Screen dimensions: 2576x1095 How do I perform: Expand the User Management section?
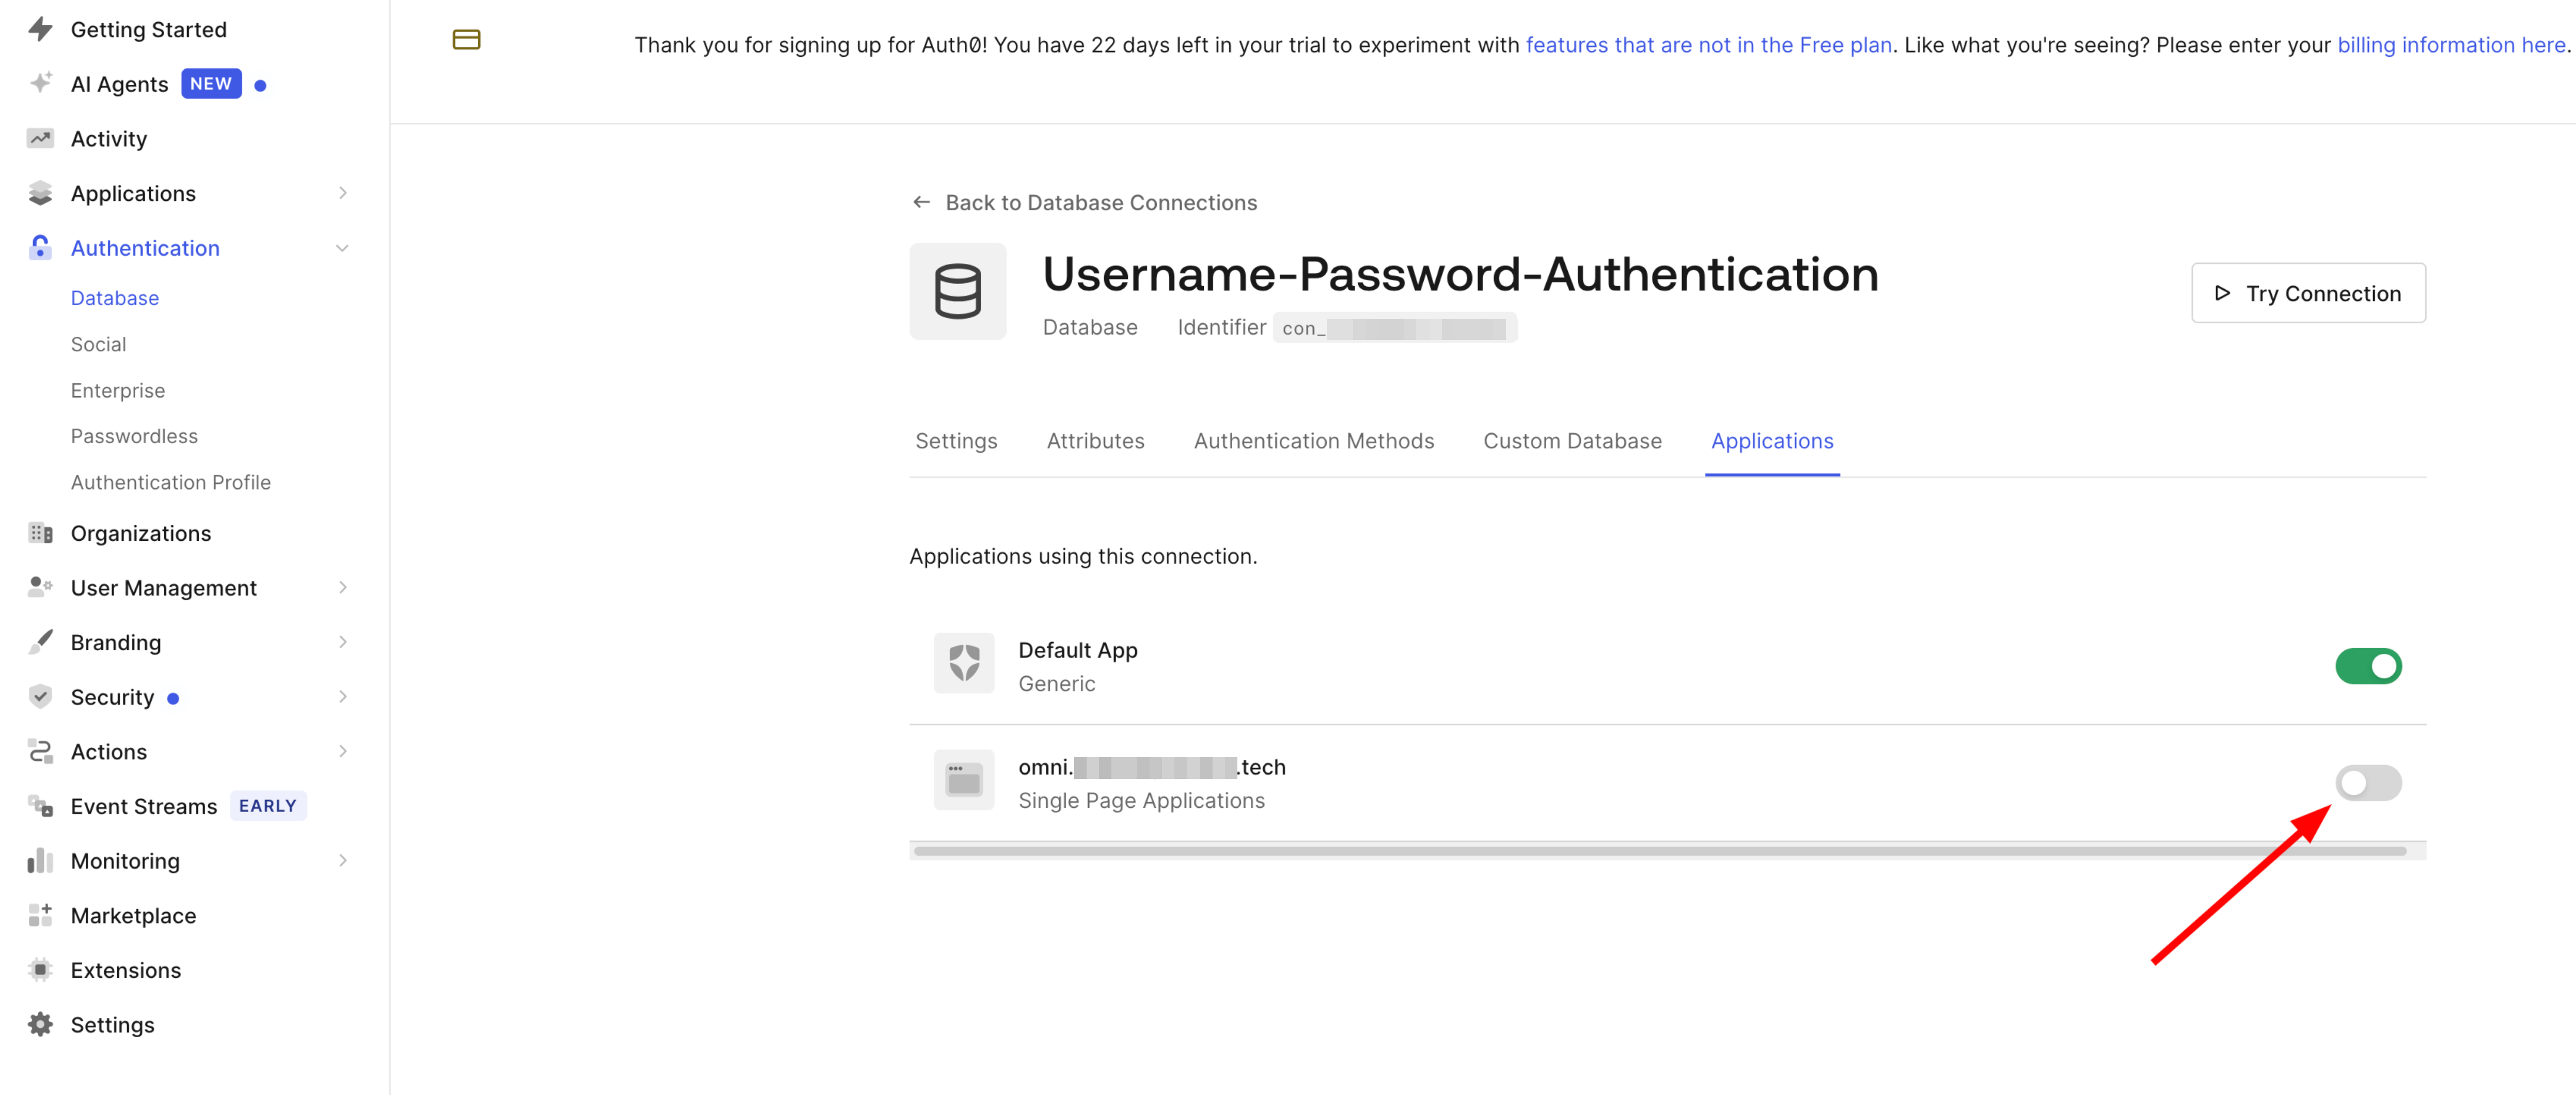[343, 587]
